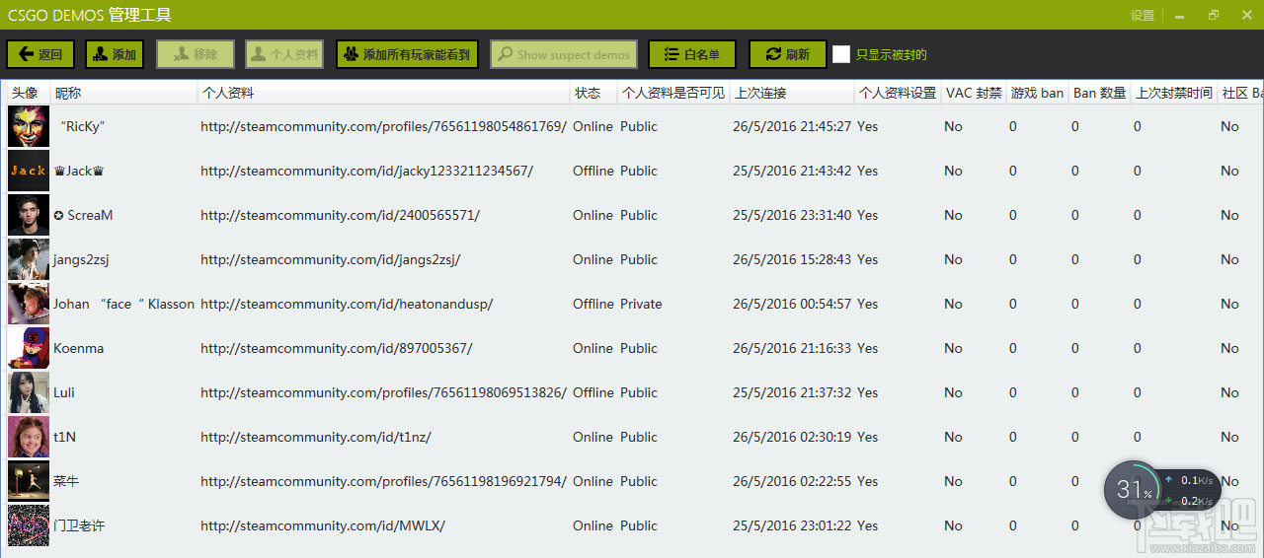The width and height of the screenshot is (1264, 558).
Task: Select Luli's avatar thumbnail
Action: (x=29, y=392)
